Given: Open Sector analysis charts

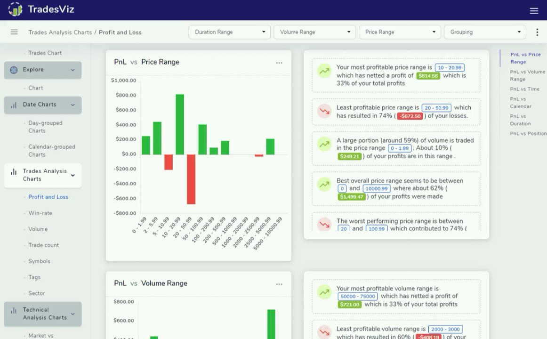Looking at the screenshot, I should click(x=37, y=293).
